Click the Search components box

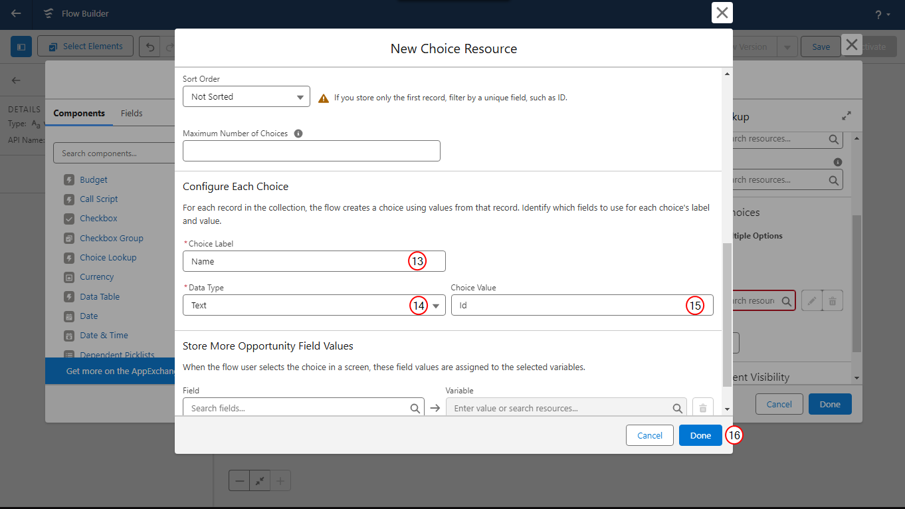point(114,153)
